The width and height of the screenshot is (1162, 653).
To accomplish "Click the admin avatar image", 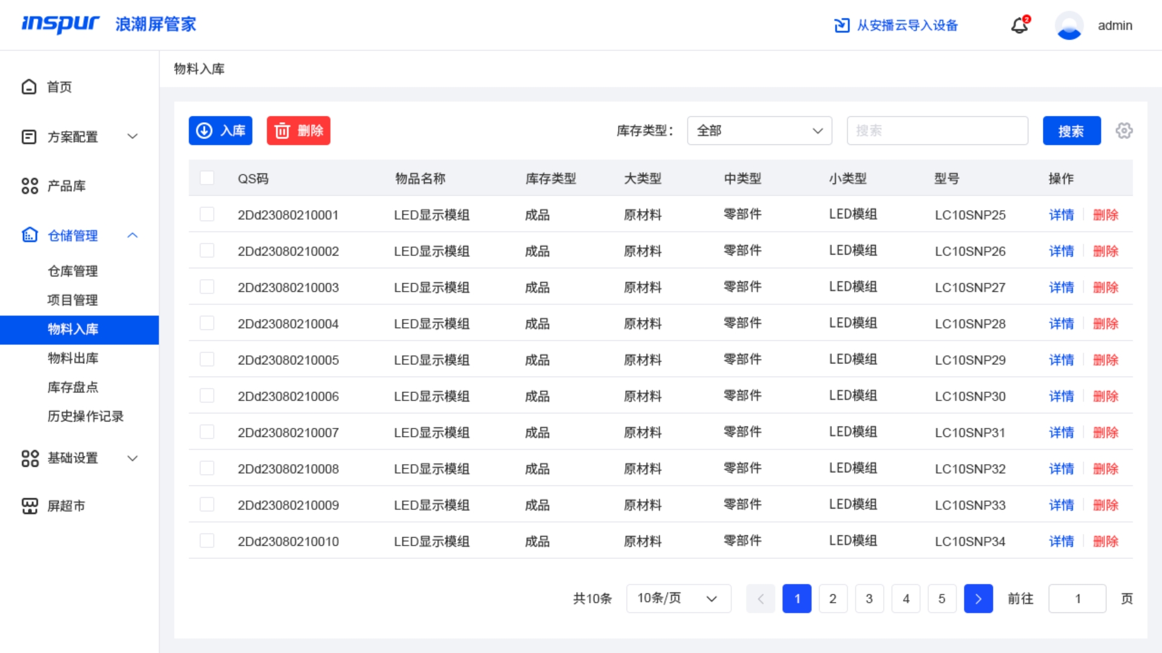I will (x=1069, y=25).
